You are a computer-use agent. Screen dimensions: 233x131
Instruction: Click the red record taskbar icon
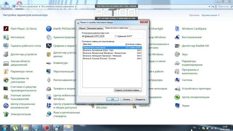point(47,128)
